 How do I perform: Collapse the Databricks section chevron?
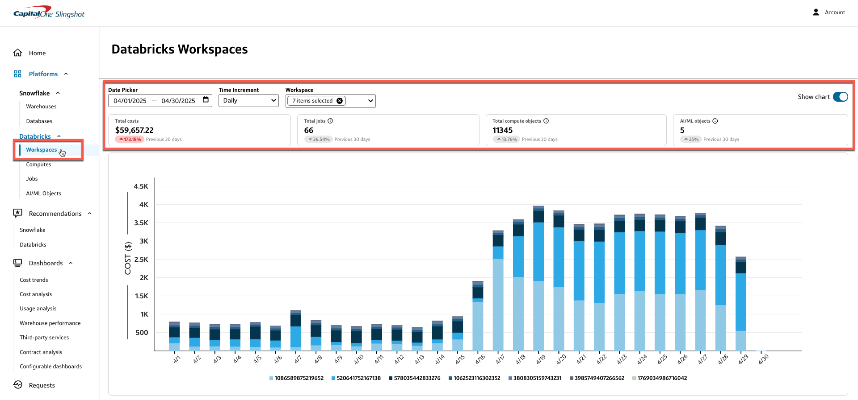(x=59, y=136)
